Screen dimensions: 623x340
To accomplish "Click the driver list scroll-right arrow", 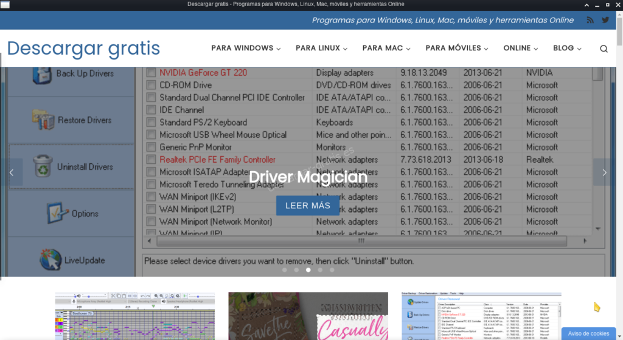I will pos(585,241).
